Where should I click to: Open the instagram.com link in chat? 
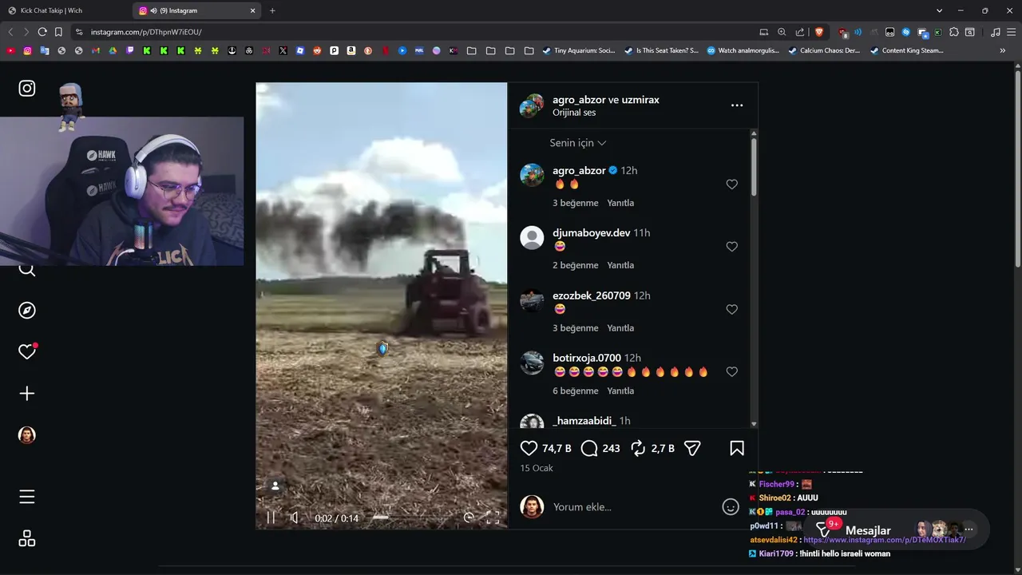coord(885,540)
